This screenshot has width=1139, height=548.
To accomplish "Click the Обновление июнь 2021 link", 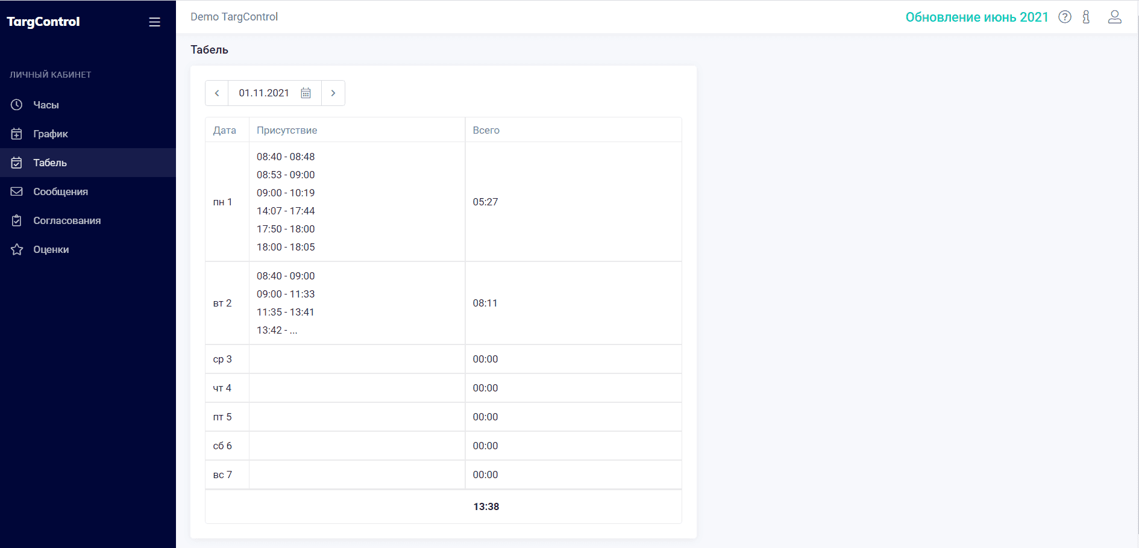I will pyautogui.click(x=976, y=17).
